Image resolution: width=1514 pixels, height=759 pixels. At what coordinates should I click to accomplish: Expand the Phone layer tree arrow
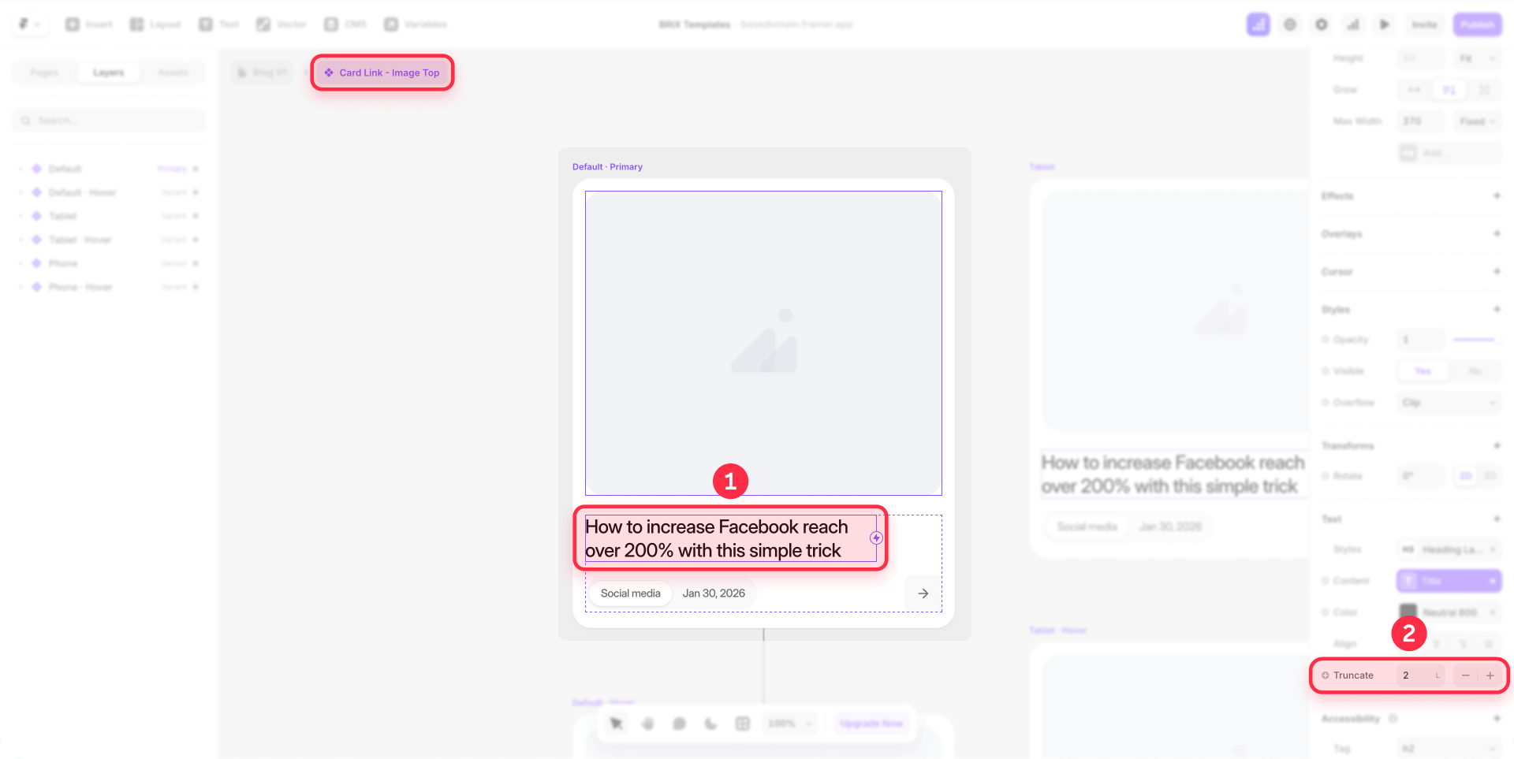pyautogui.click(x=21, y=263)
